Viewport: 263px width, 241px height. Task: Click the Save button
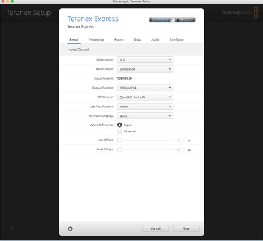pos(186,228)
